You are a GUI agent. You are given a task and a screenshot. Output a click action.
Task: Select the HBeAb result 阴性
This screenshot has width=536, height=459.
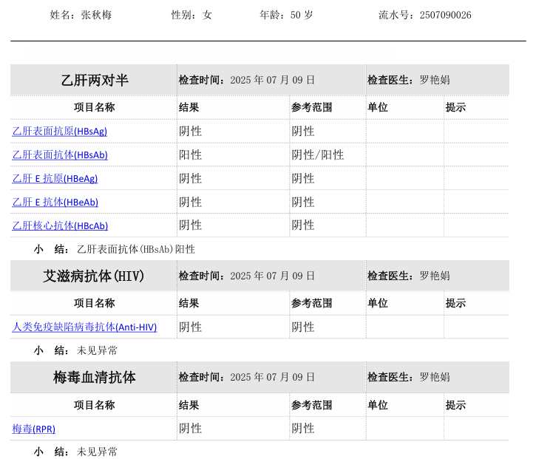[190, 202]
